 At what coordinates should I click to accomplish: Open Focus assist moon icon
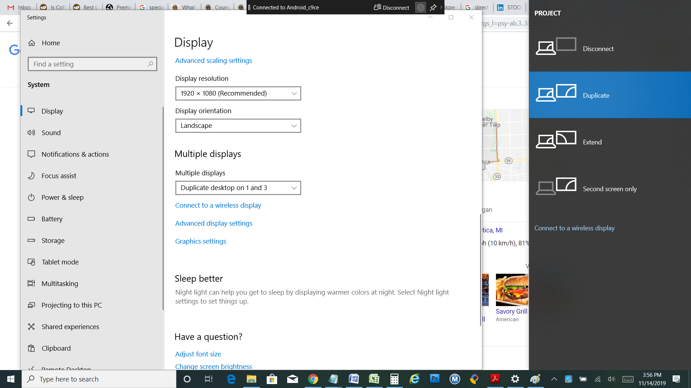[31, 176]
